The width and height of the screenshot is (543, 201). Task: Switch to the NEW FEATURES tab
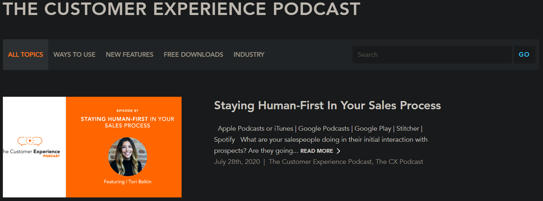click(x=129, y=55)
